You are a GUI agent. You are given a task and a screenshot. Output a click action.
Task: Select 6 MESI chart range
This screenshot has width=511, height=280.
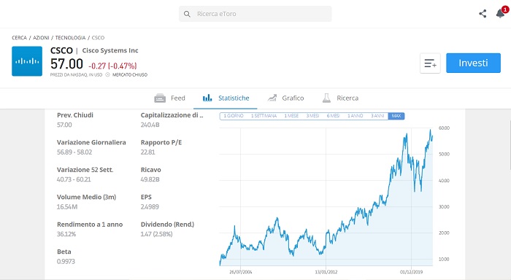click(x=334, y=116)
